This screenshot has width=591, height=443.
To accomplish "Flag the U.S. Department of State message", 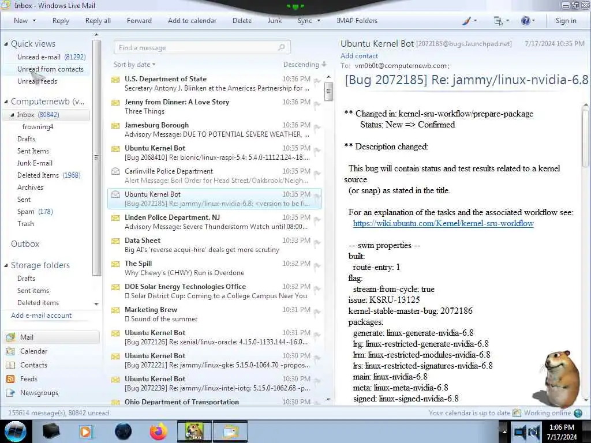I will pos(317,81).
